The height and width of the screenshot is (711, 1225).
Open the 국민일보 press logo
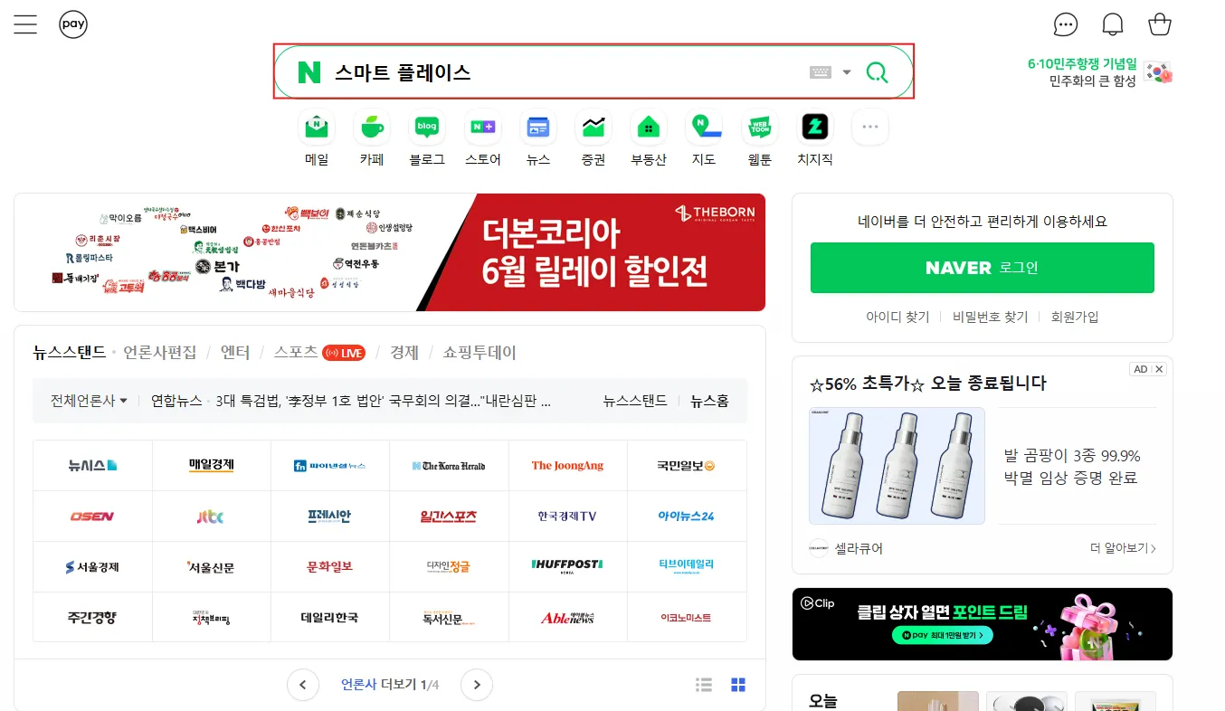(x=687, y=466)
